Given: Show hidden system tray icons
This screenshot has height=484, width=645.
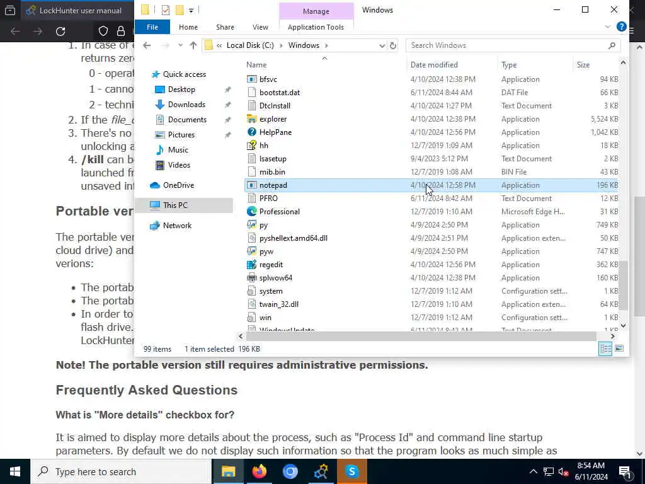Looking at the screenshot, I should [x=533, y=471].
